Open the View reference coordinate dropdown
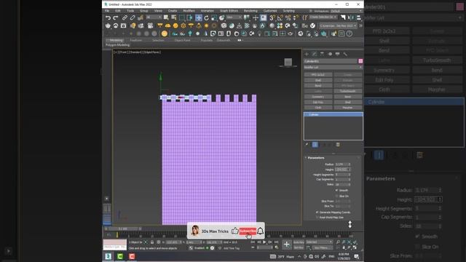Viewport: 466px width, 262px height. 234,17
